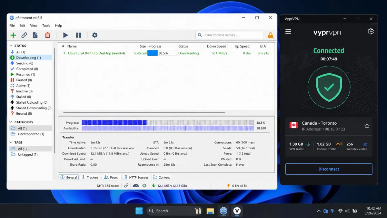This screenshot has height=218, width=387.
Task: Click the Filter torrent names search field
Action: [229, 35]
